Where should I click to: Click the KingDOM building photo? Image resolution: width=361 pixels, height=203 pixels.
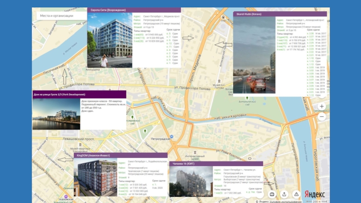[95, 177]
